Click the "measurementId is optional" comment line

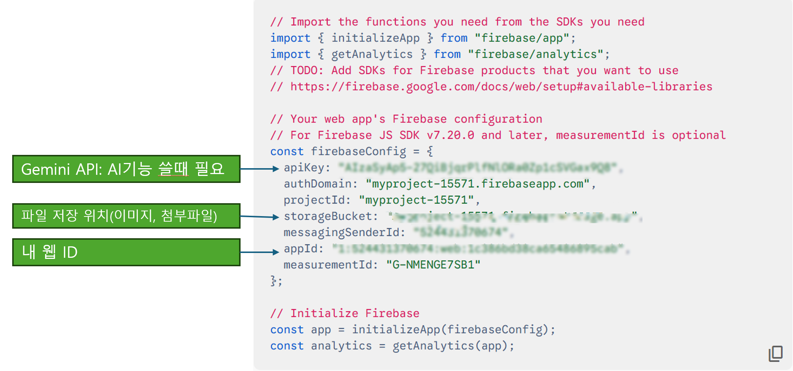tap(498, 135)
